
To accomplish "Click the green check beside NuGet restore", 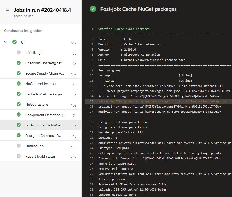I will 19,104.
